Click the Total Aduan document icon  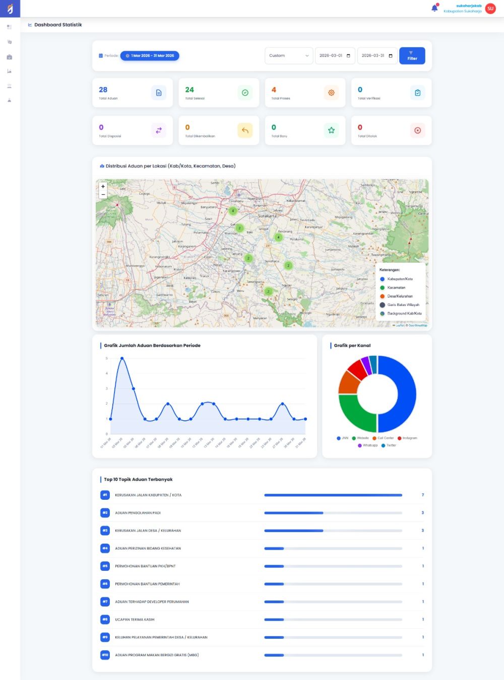coord(159,93)
